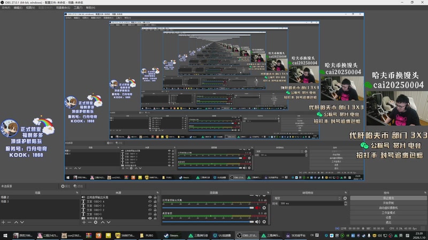Click the 开始录制 start recording button
Screen dimensions: 428x240
(x=388, y=203)
